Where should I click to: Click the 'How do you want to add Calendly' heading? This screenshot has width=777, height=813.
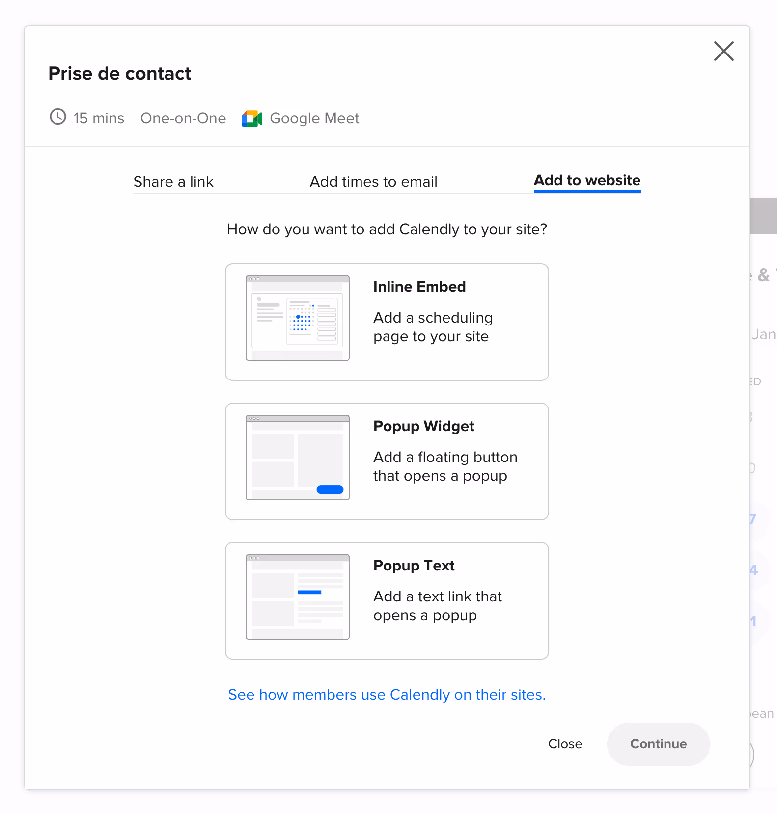coord(387,229)
